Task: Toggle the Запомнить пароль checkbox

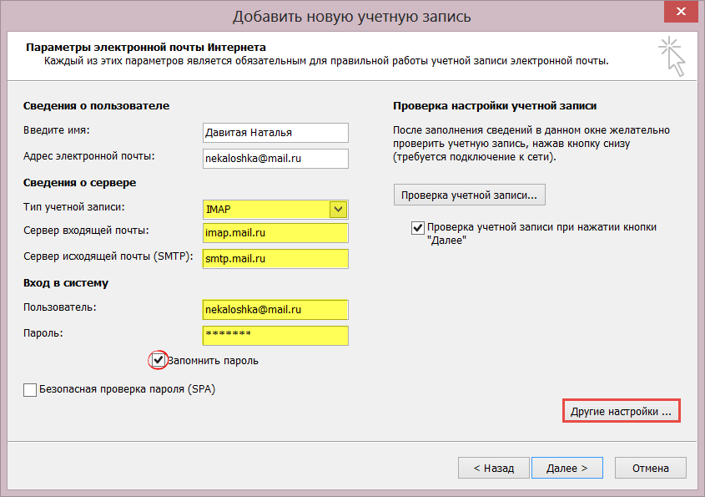Action: tap(158, 360)
